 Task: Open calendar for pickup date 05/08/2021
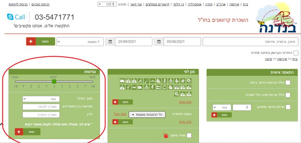click(x=159, y=42)
